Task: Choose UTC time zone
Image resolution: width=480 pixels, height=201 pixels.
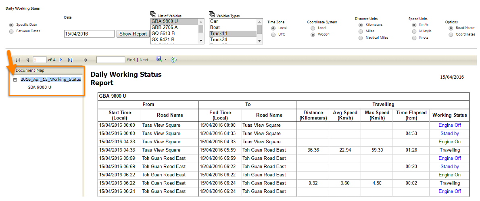Action: 273,35
